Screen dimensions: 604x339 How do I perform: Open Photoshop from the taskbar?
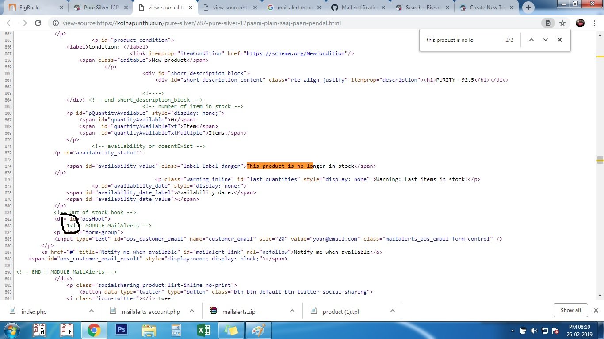point(121,330)
